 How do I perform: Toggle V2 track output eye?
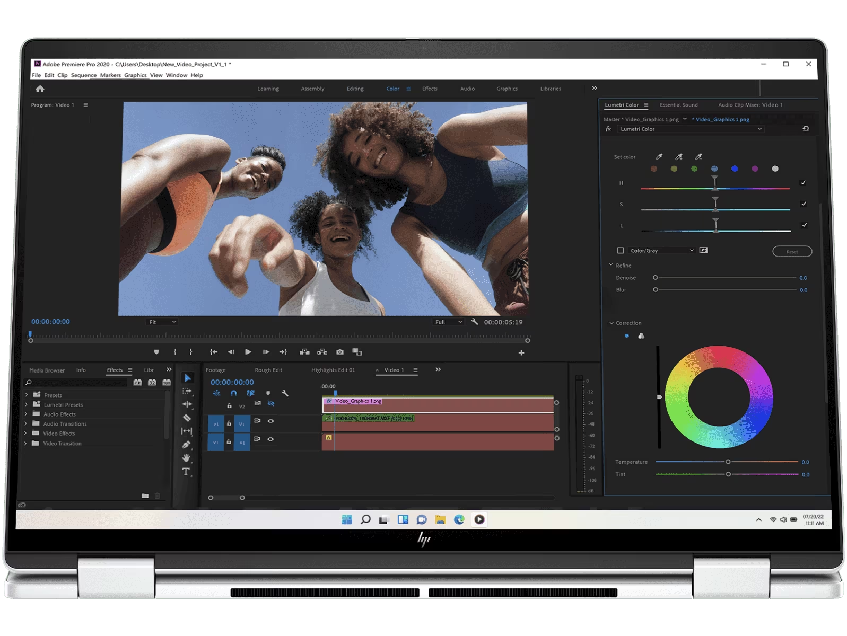271,403
